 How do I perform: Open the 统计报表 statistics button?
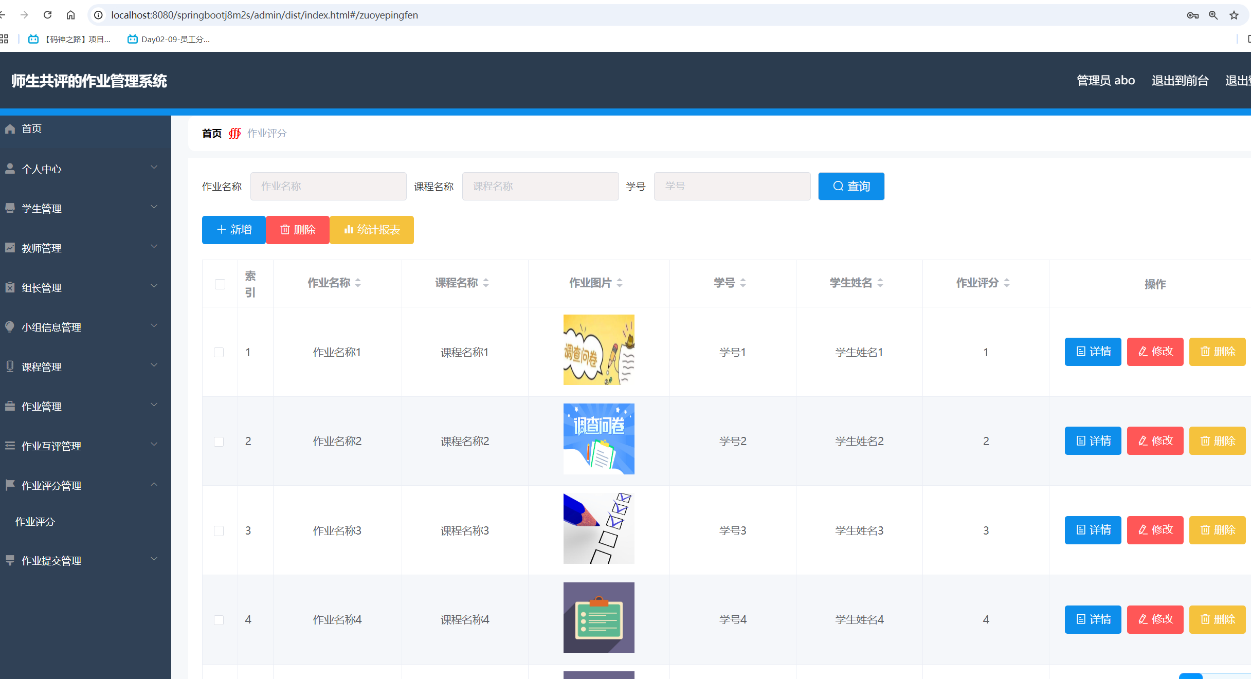(x=372, y=230)
